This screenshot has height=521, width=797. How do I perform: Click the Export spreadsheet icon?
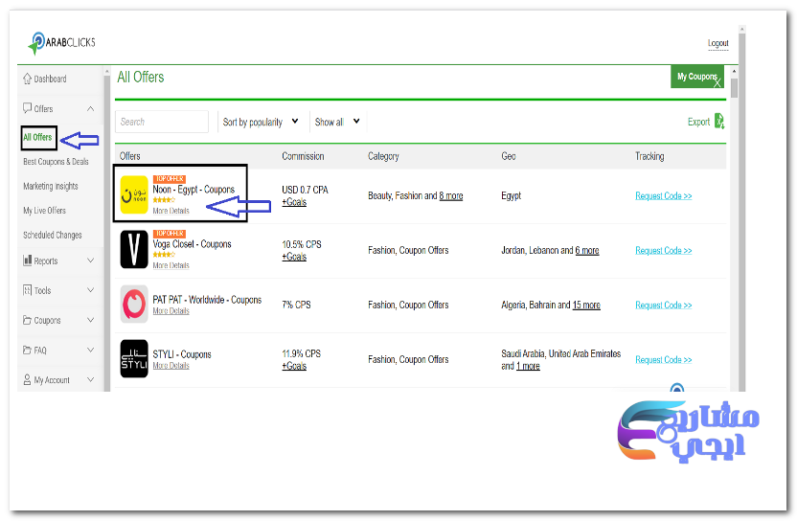click(719, 121)
